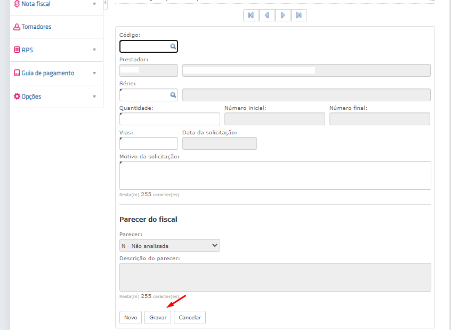Go to next record arrow icon
The width and height of the screenshot is (451, 330).
[283, 15]
